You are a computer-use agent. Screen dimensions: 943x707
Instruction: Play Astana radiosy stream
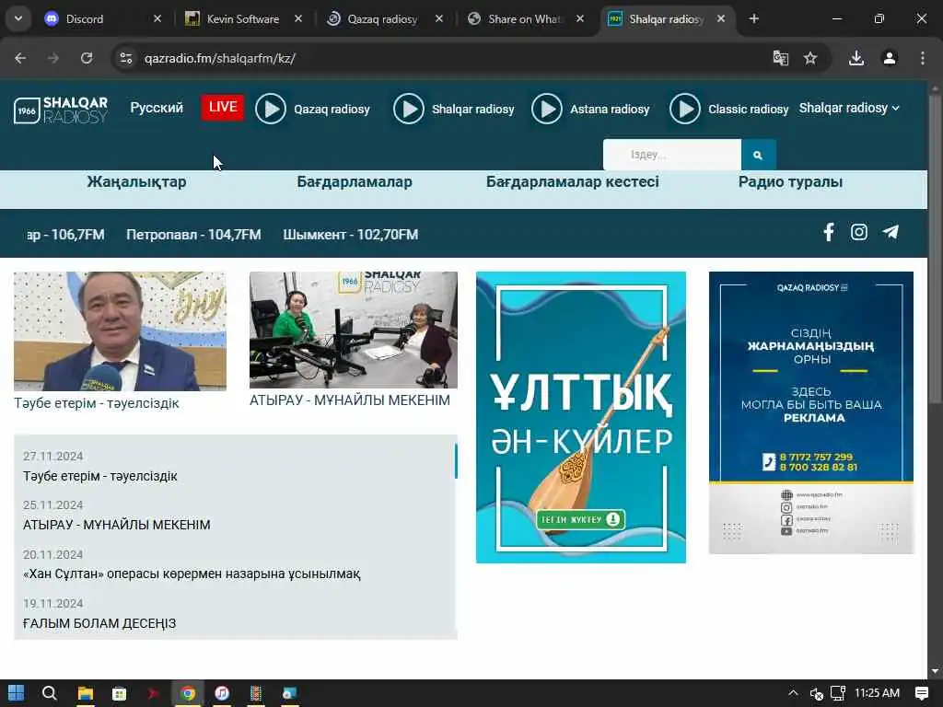tap(547, 109)
